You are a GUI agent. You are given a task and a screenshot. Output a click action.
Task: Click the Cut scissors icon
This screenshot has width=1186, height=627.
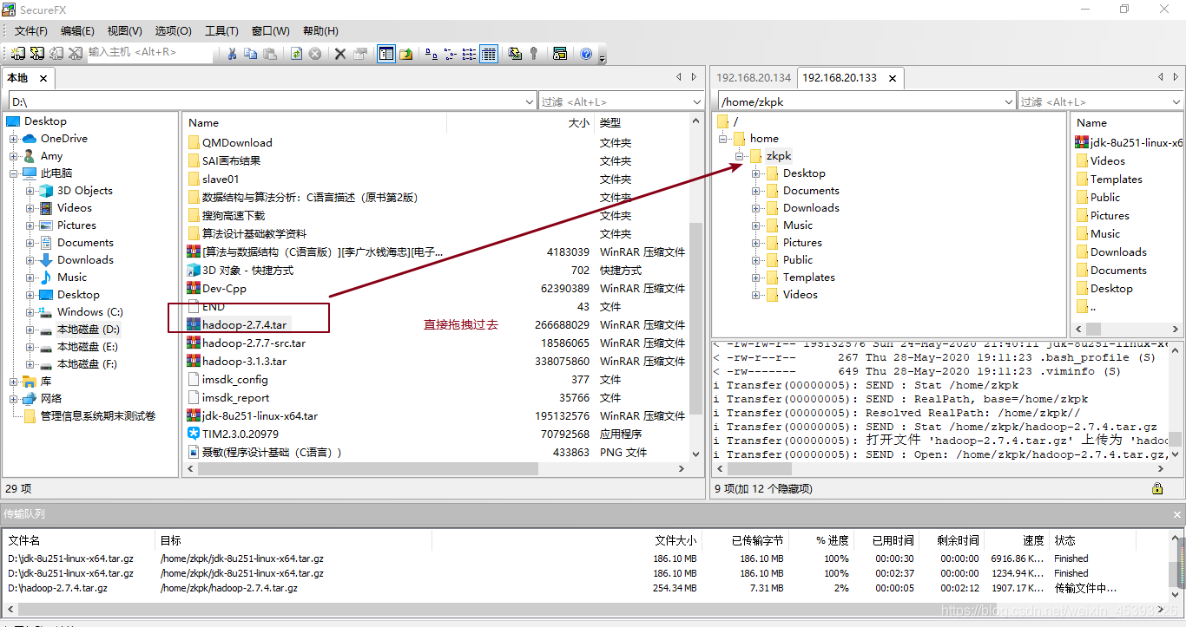pos(232,53)
